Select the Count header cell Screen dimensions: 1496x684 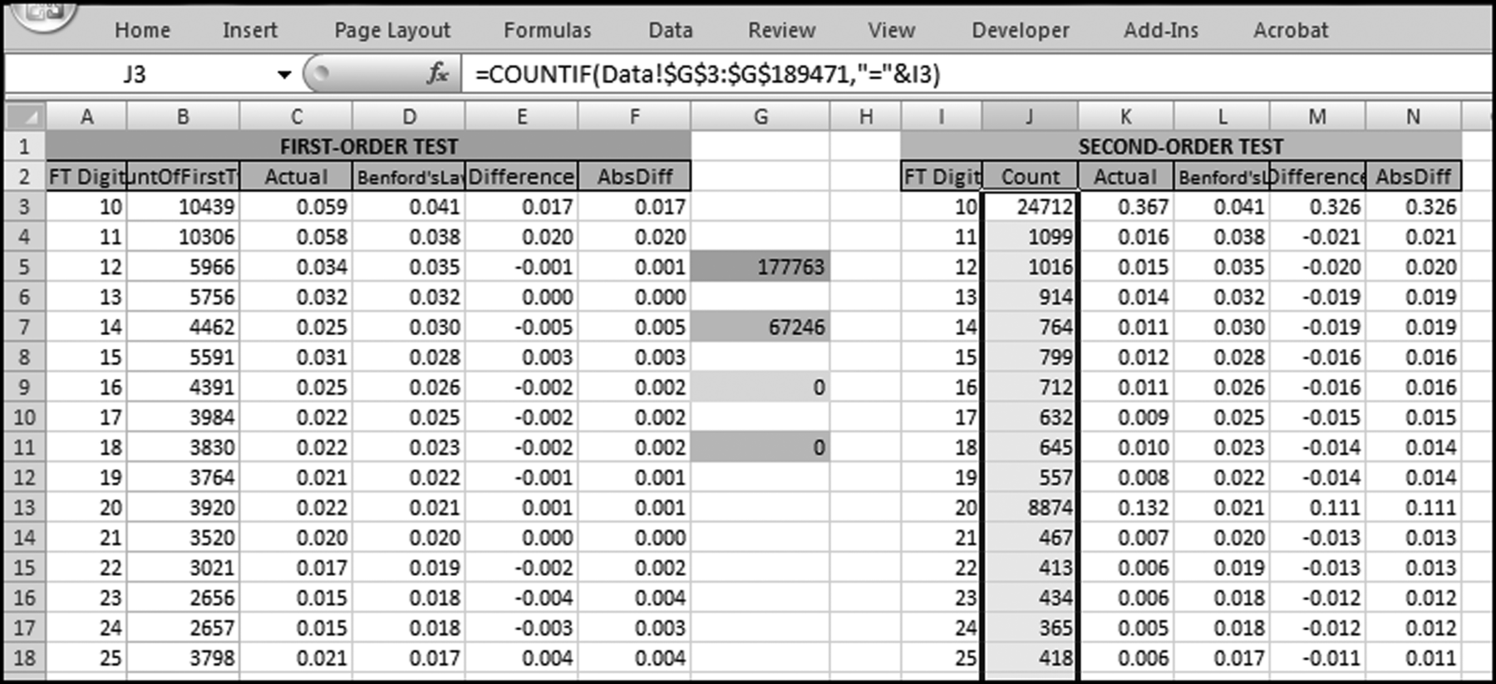tap(1030, 176)
